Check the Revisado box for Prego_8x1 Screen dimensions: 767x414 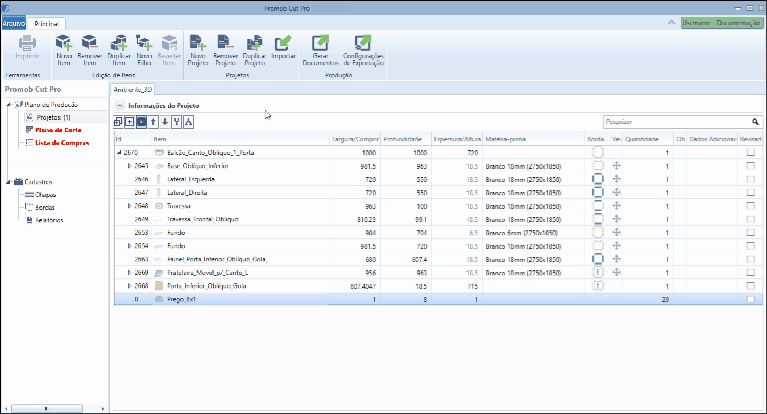pos(750,299)
